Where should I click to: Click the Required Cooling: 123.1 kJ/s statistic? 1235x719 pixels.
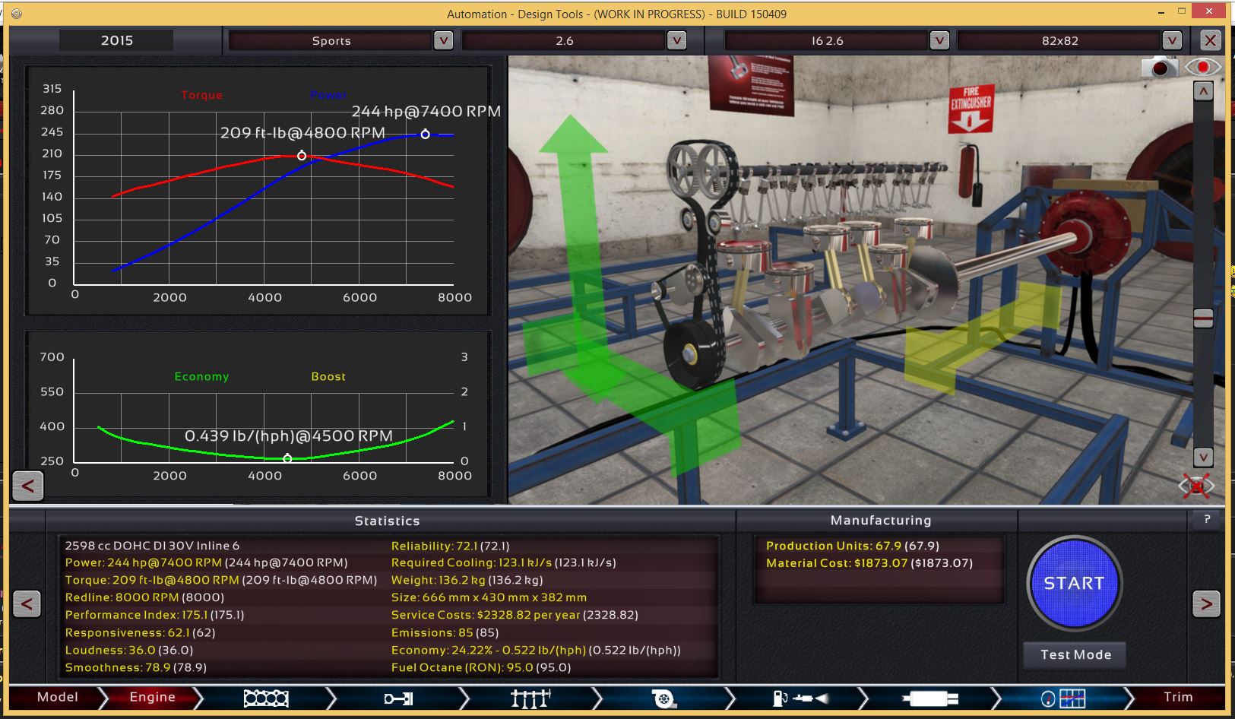pyautogui.click(x=503, y=562)
